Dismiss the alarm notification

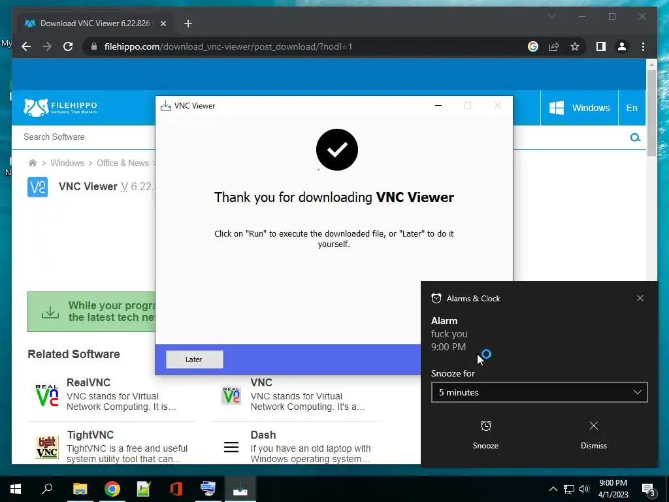tap(593, 435)
